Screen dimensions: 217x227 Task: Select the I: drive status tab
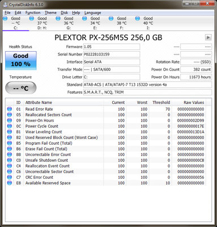(x=148, y=23)
